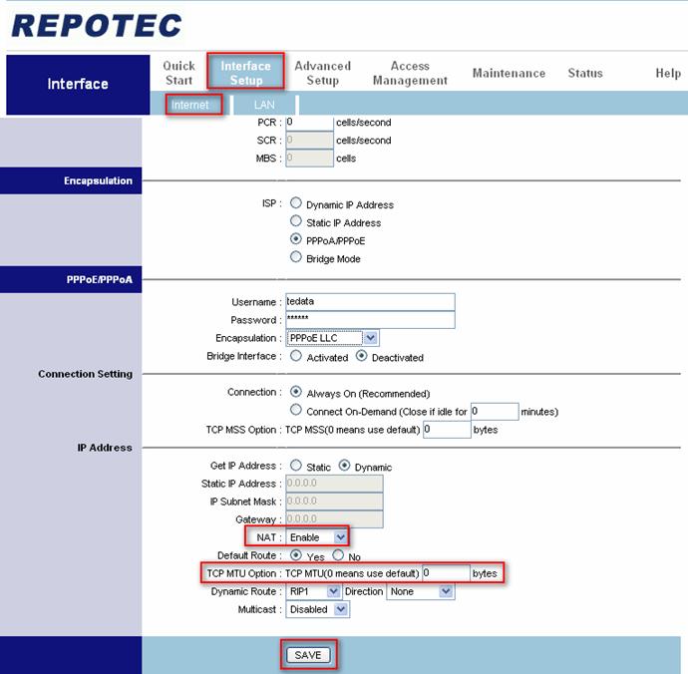Open the NAT Enable dropdown
The image size is (688, 674).
pos(317,537)
